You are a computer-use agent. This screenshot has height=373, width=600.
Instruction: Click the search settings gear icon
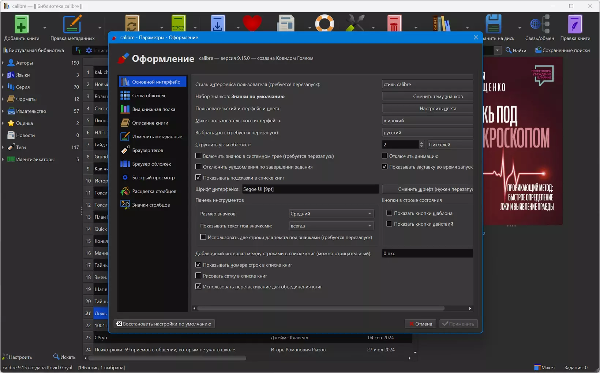coord(89,50)
